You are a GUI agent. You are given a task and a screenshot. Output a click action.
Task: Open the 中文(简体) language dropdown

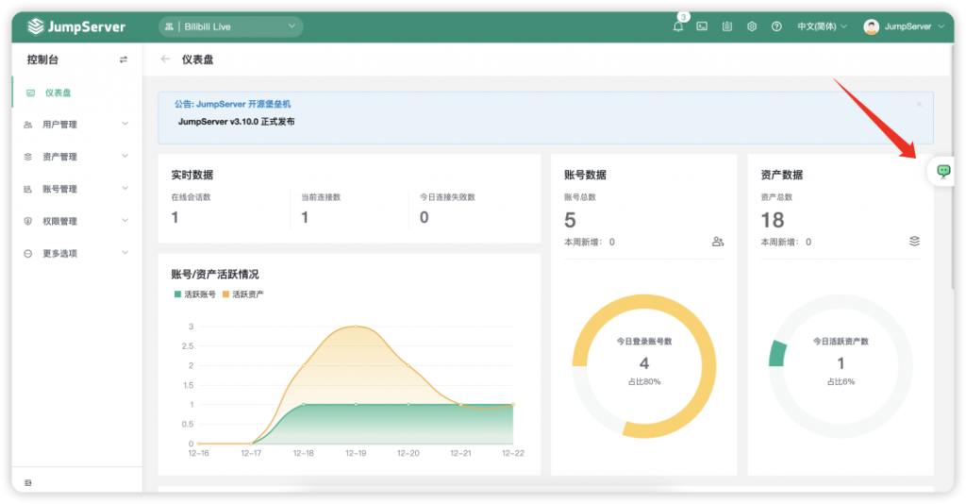[x=822, y=26]
